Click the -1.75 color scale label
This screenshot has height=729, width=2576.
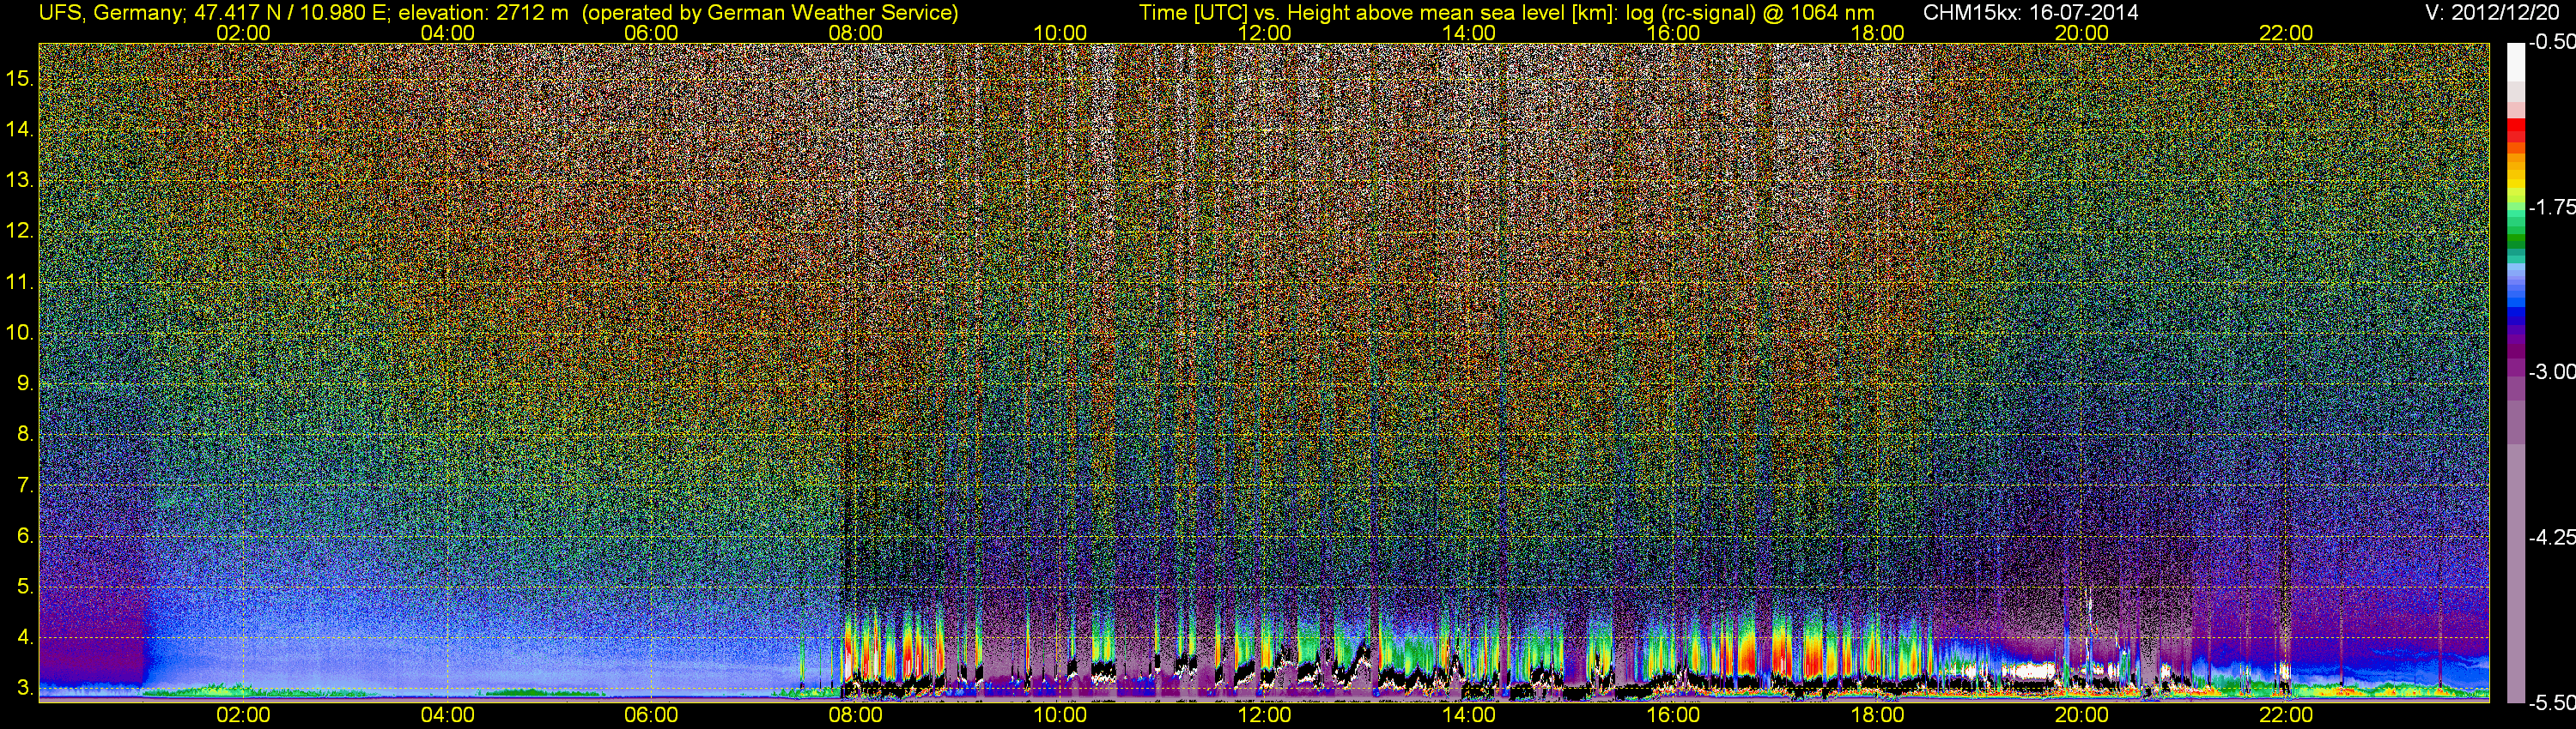coord(2551,207)
